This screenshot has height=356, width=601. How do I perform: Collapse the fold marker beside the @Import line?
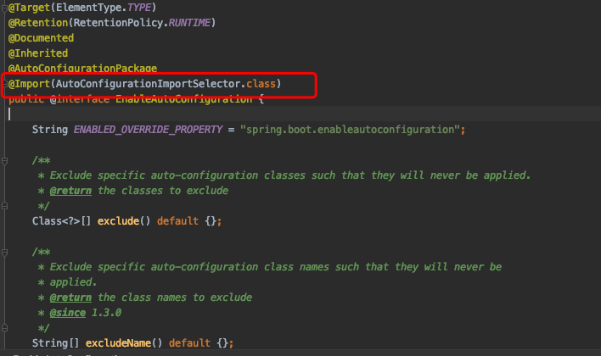coord(4,84)
